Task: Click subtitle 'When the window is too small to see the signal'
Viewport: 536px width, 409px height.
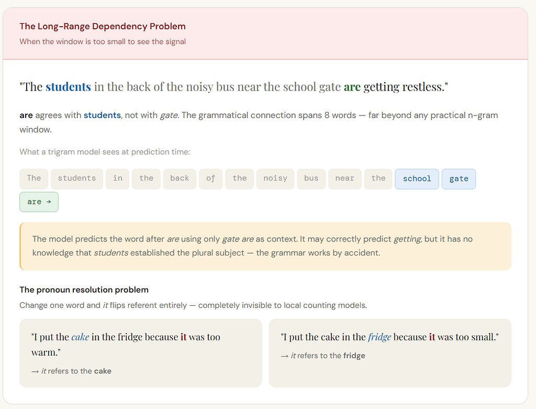Action: [103, 42]
